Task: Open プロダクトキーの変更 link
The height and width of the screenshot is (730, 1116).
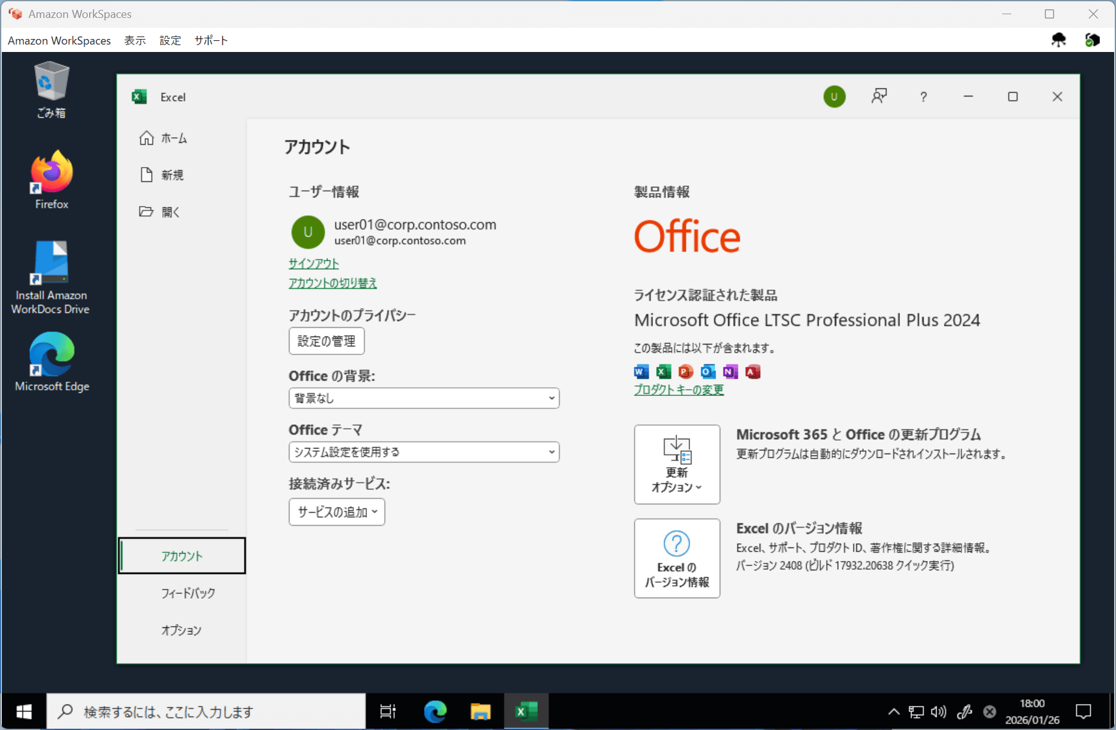Action: point(678,389)
